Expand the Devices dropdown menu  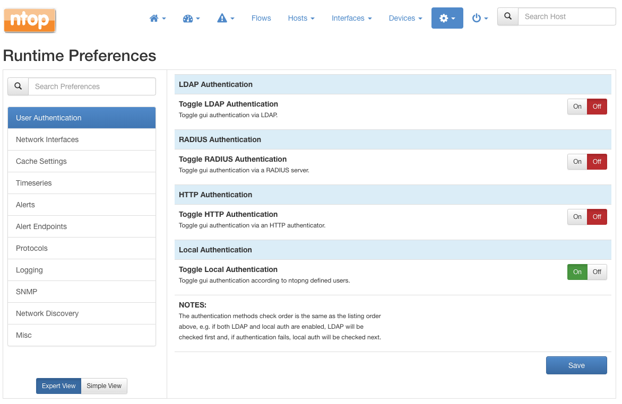point(405,18)
